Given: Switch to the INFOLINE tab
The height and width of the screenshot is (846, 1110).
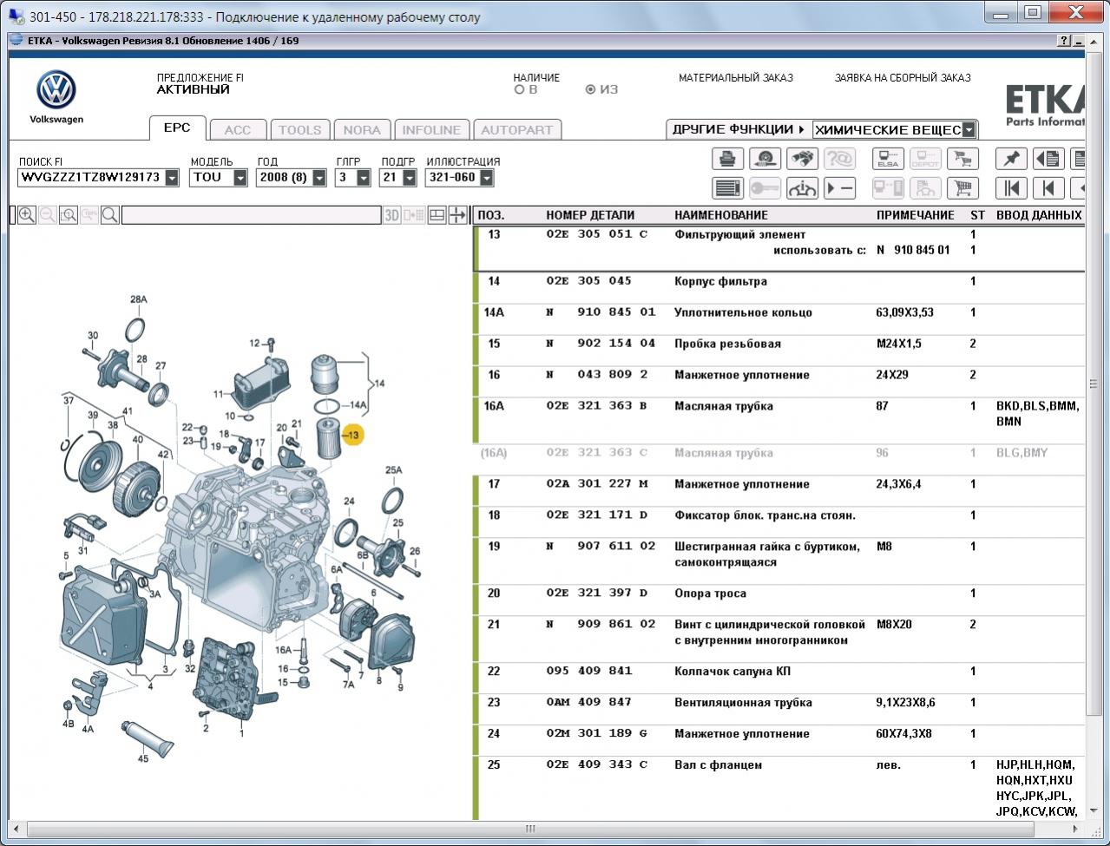Looking at the screenshot, I should pyautogui.click(x=431, y=129).
